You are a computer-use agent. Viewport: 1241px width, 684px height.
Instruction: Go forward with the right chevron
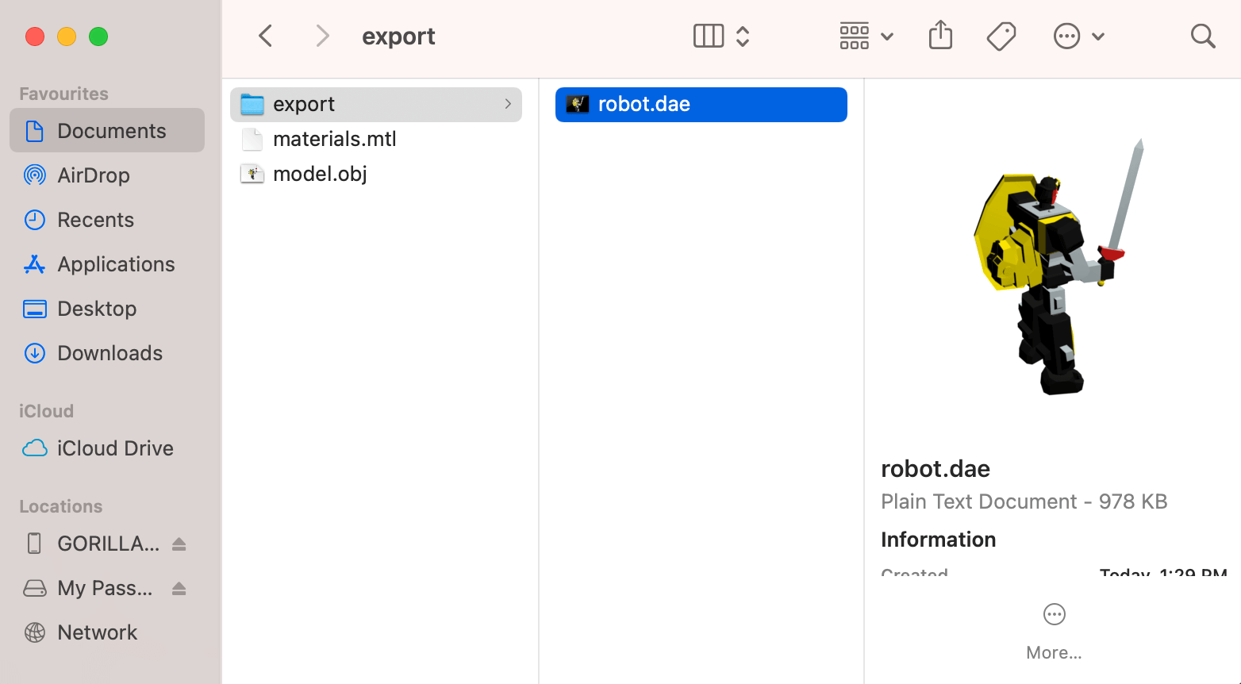(321, 37)
